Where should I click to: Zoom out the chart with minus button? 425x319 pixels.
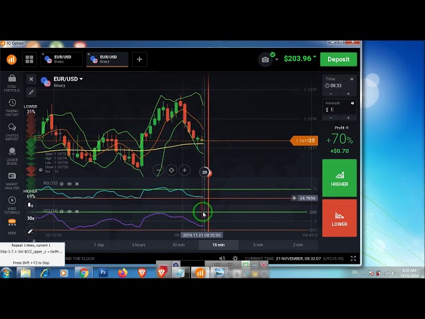click(x=158, y=170)
